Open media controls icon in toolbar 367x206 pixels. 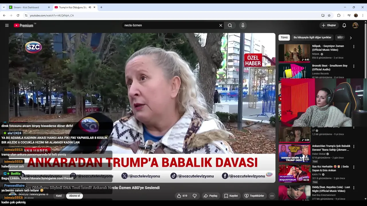click(349, 15)
